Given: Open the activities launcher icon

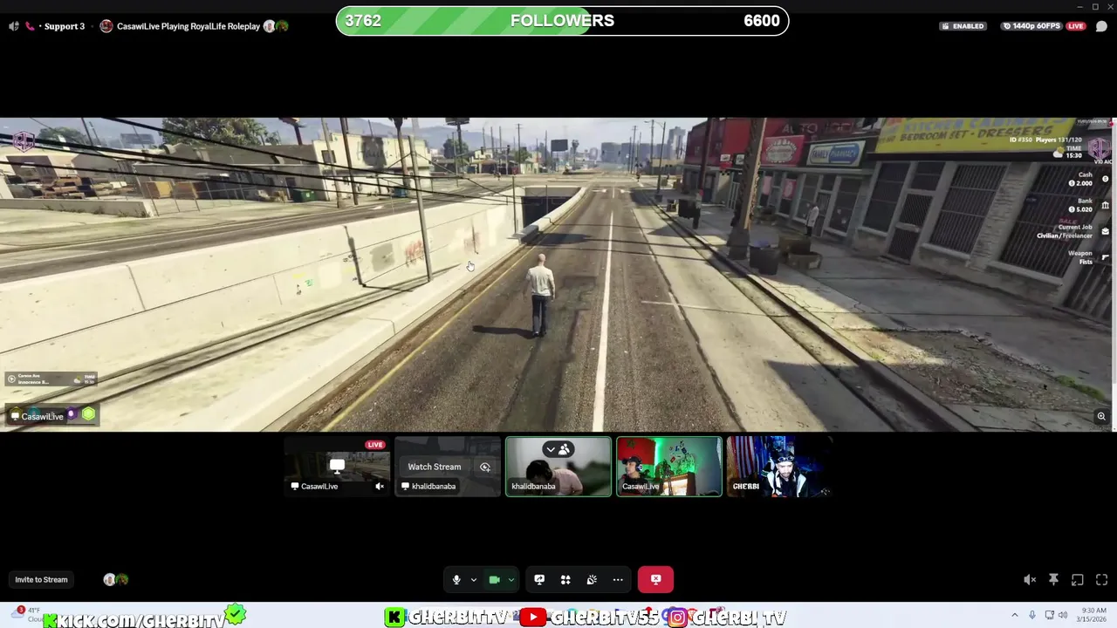Looking at the screenshot, I should coord(565,579).
